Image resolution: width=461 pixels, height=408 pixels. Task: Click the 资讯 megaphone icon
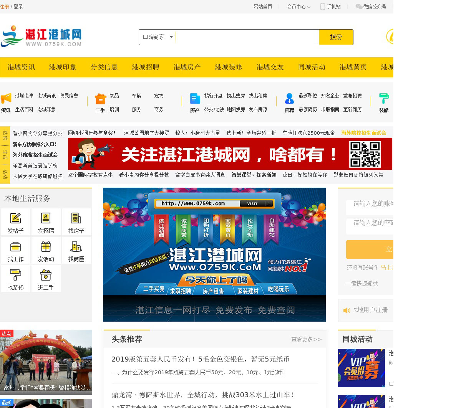pyautogui.click(x=6, y=98)
